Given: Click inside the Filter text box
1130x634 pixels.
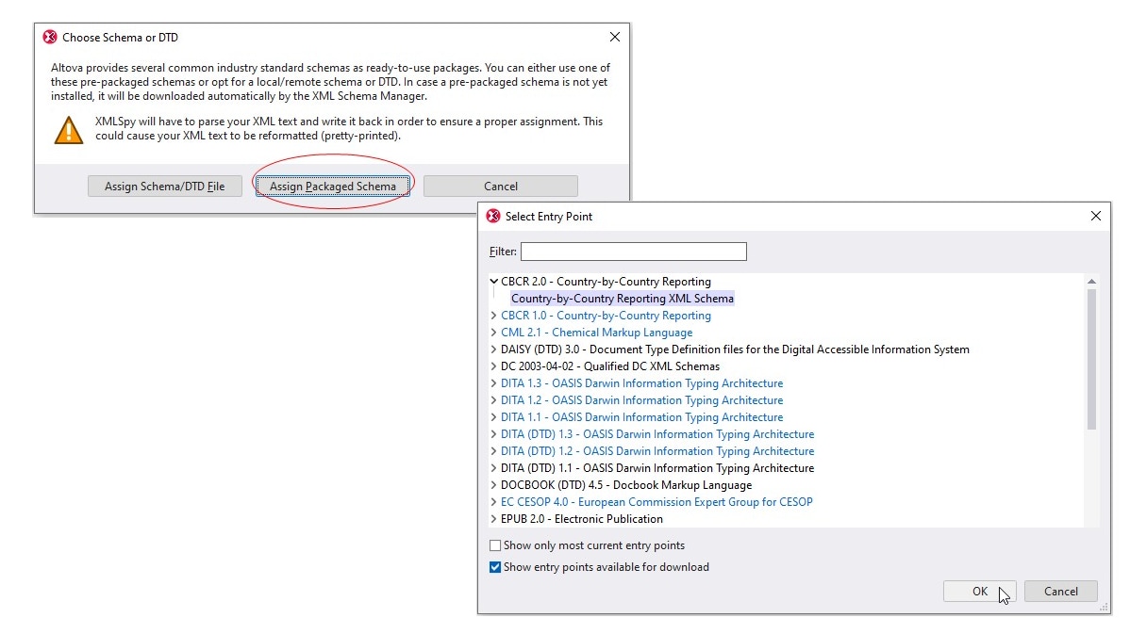Looking at the screenshot, I should (x=633, y=252).
